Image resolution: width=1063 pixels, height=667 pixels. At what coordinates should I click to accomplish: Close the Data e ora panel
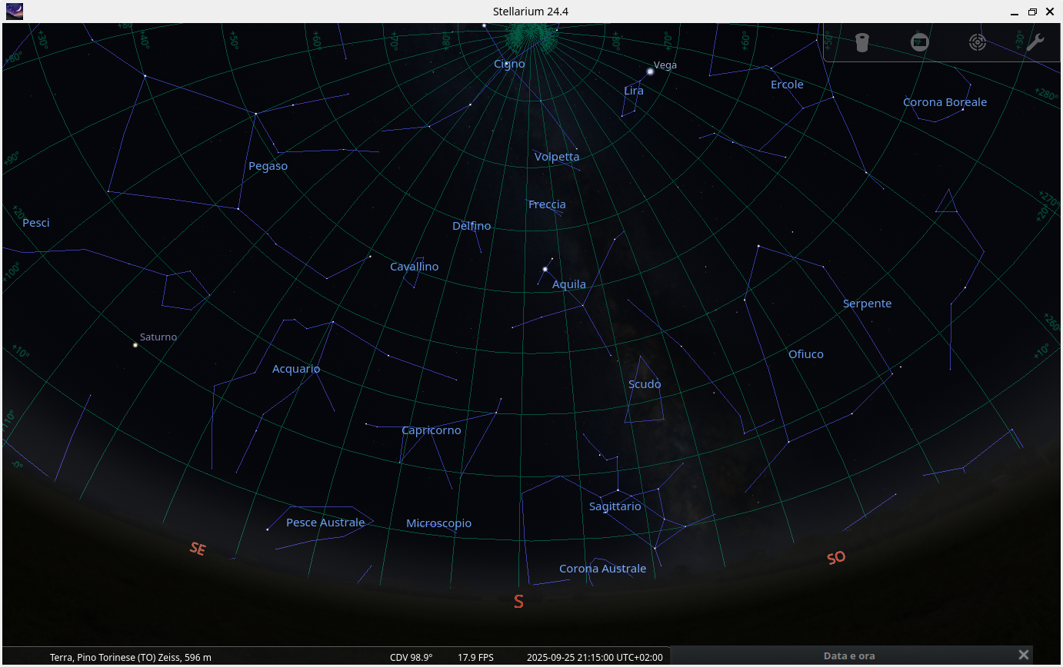click(x=1023, y=654)
